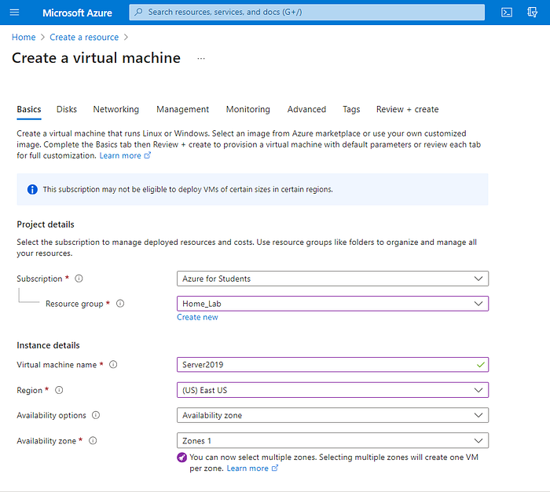Click the Virtual machine name info icon
Screen dimensions: 550x492
tap(113, 365)
